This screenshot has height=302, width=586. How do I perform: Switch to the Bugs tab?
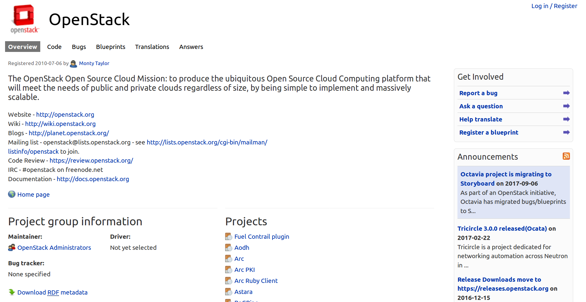click(x=79, y=47)
